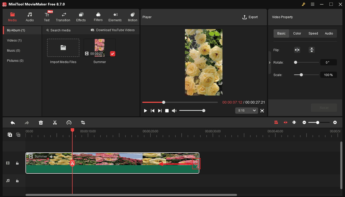Mute the player volume icon

click(174, 111)
